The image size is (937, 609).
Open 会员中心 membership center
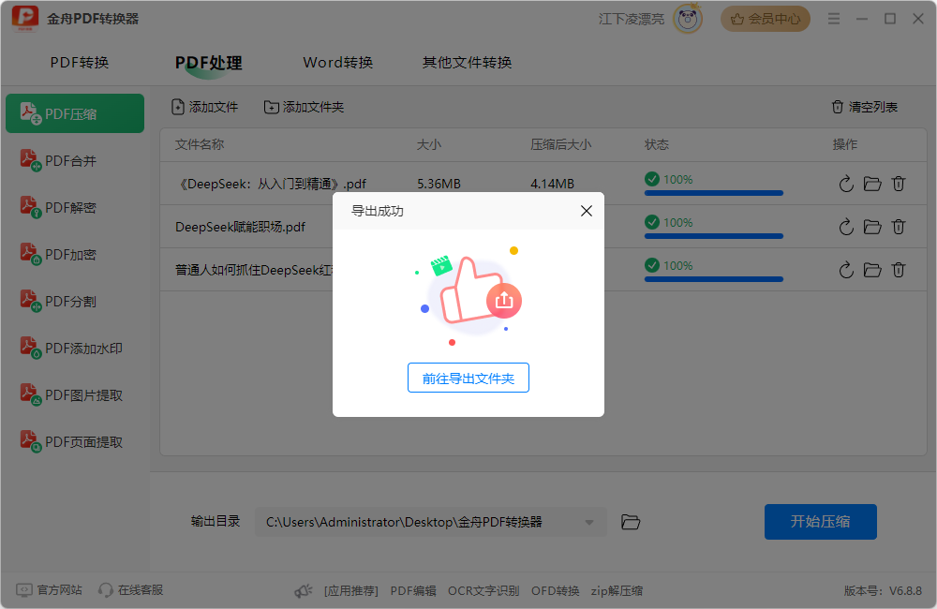[x=765, y=19]
